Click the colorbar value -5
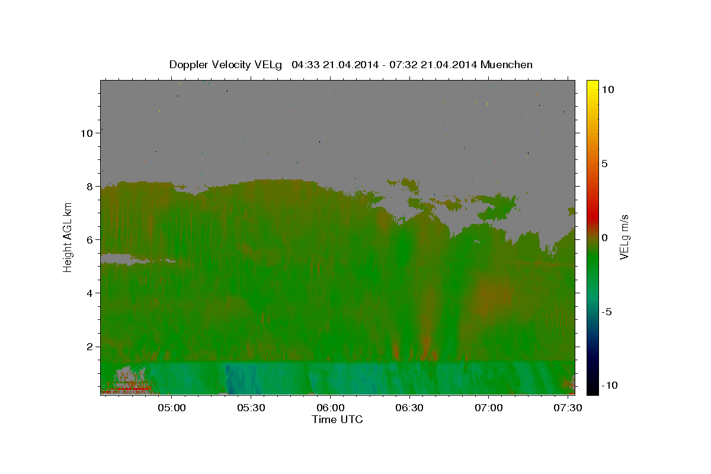This screenshot has height=474, width=711. tap(606, 312)
